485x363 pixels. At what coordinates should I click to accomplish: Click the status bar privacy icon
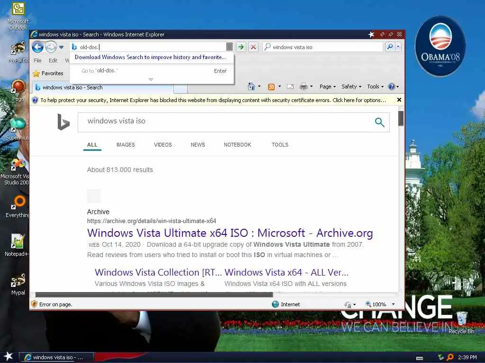tap(347, 305)
